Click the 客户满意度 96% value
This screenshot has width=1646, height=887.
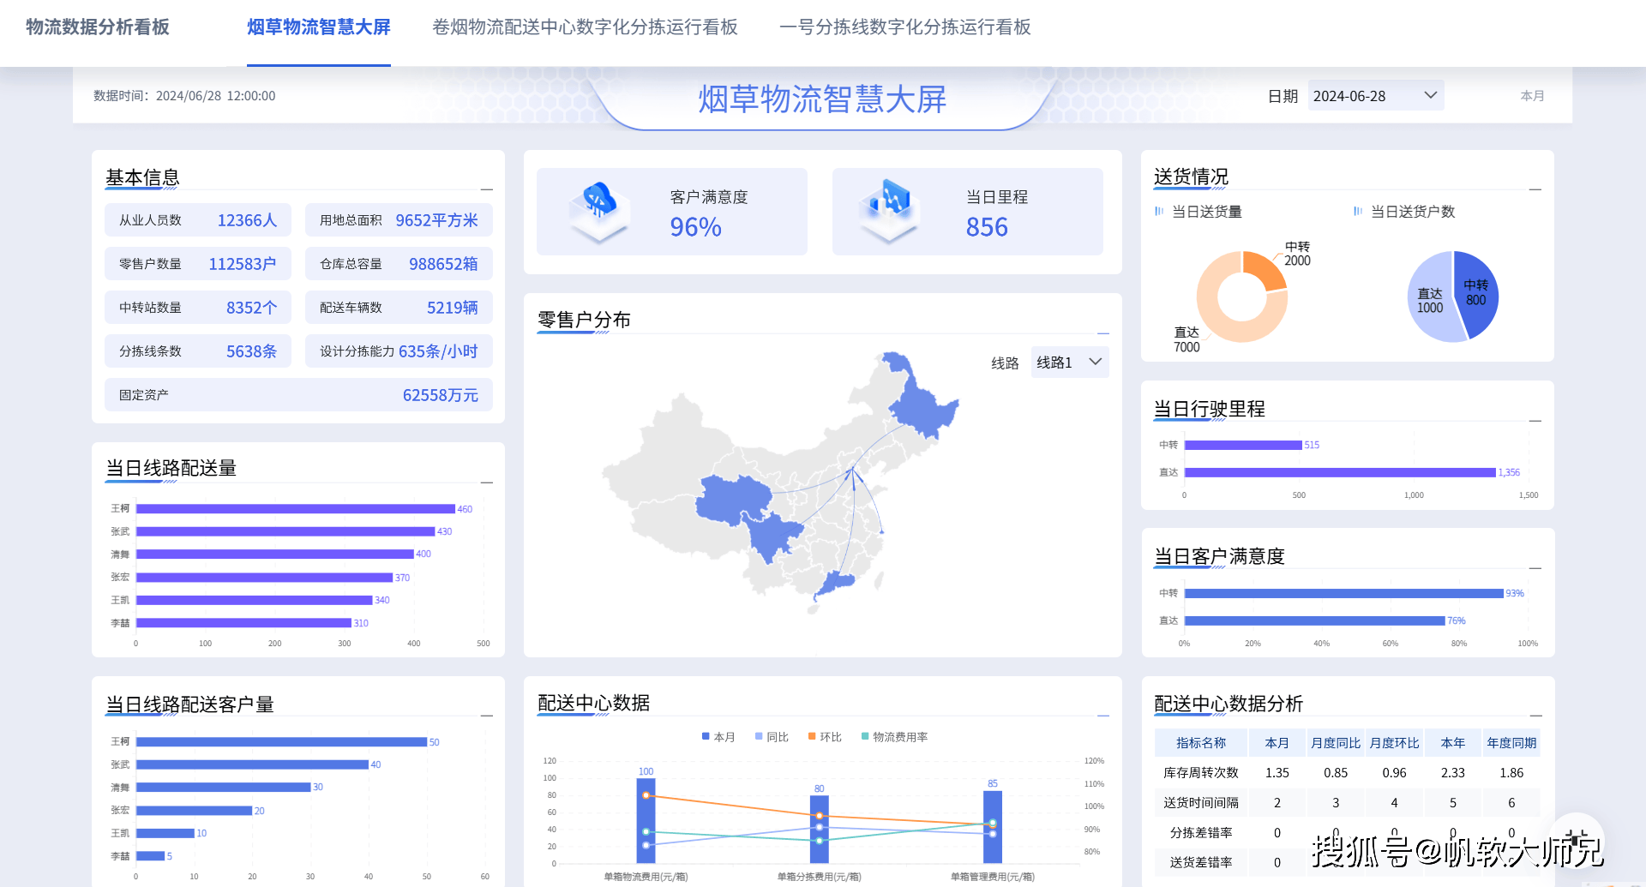point(695,227)
